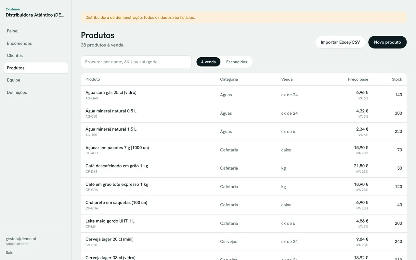Click the Novo produto button

pos(387,42)
